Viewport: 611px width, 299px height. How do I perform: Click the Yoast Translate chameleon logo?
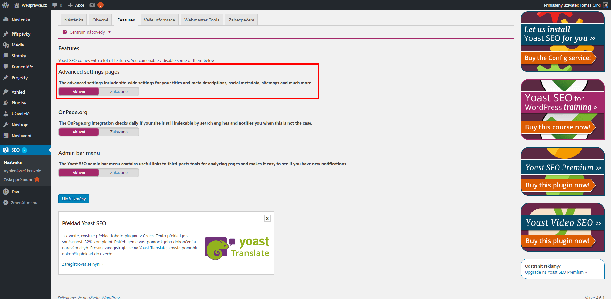237,248
